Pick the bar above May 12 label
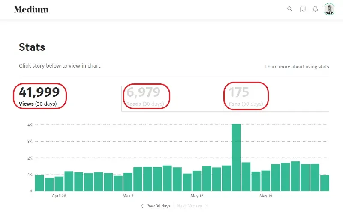 [197, 181]
